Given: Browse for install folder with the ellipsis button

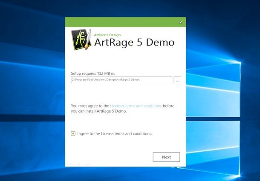Looking at the screenshot, I should pos(177,80).
